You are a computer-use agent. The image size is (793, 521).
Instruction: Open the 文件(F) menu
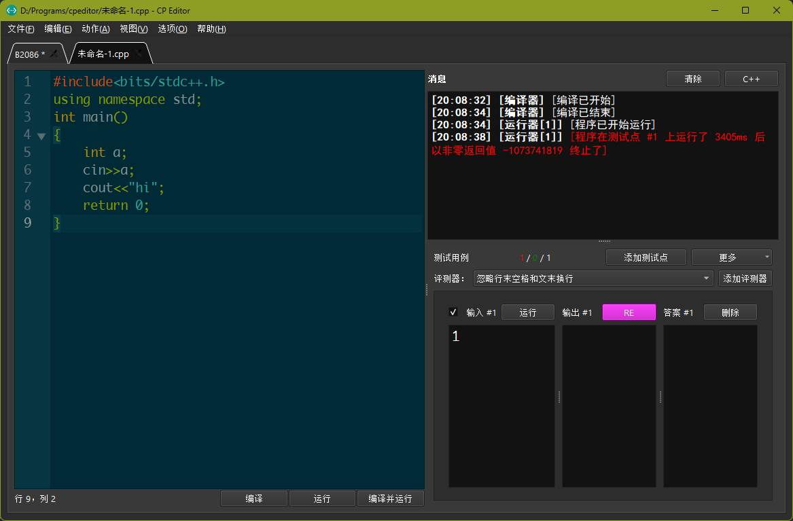[21, 29]
